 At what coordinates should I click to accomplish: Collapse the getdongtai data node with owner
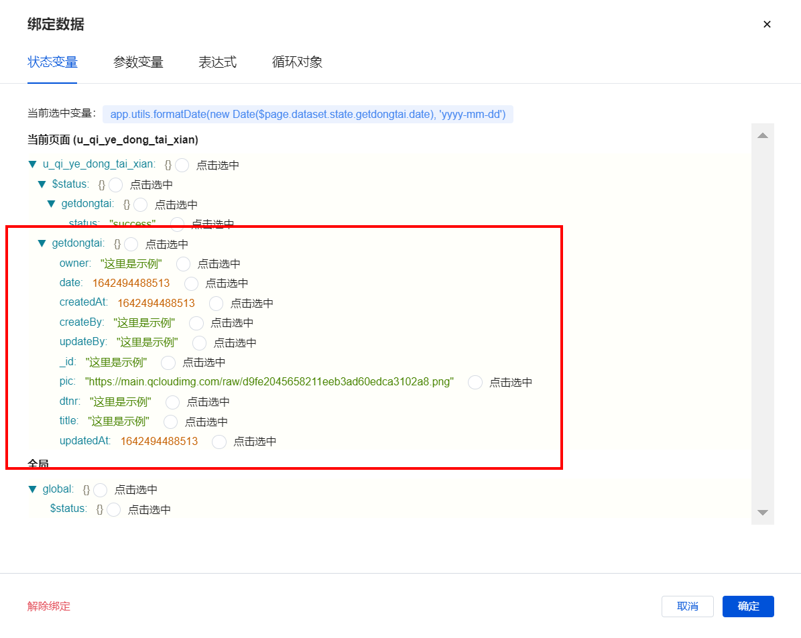pos(42,244)
